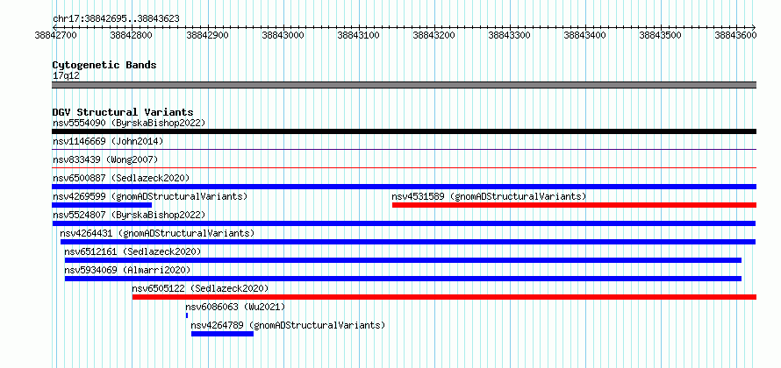Click ruler position 38842900

click(x=207, y=35)
